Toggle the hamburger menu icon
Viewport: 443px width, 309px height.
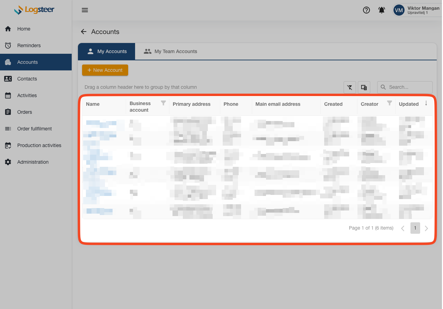[85, 10]
